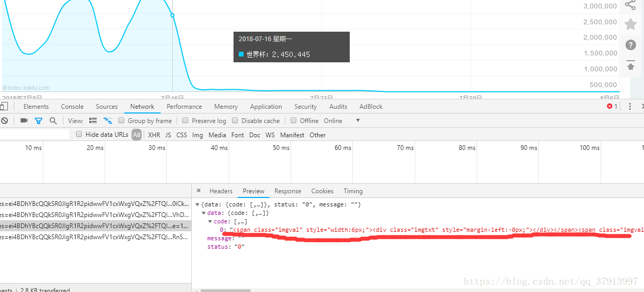
Task: Filter requests by CSS type
Action: point(182,135)
